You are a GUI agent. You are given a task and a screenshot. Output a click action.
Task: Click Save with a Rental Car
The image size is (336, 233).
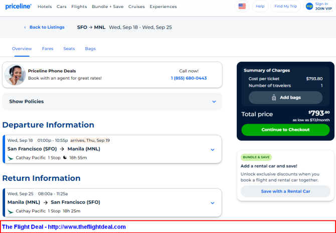285,191
